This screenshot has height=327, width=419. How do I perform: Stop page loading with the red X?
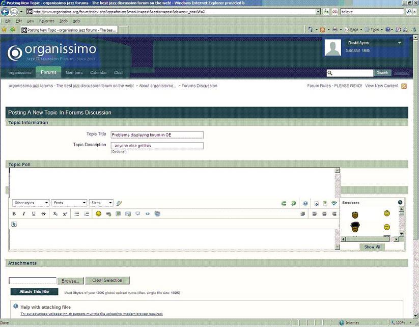tap(334, 12)
